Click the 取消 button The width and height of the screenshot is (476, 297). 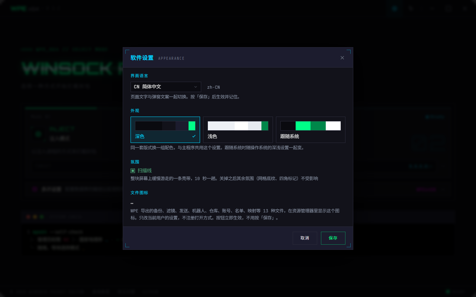tap(305, 238)
